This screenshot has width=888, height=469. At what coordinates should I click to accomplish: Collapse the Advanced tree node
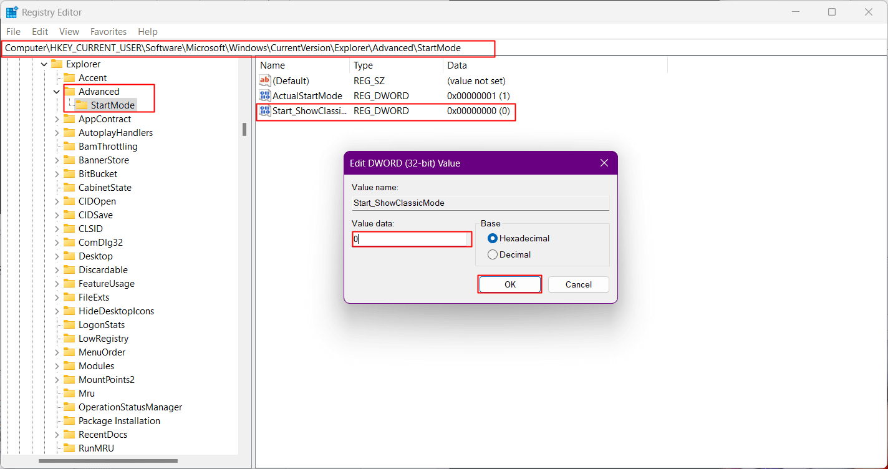tap(57, 92)
